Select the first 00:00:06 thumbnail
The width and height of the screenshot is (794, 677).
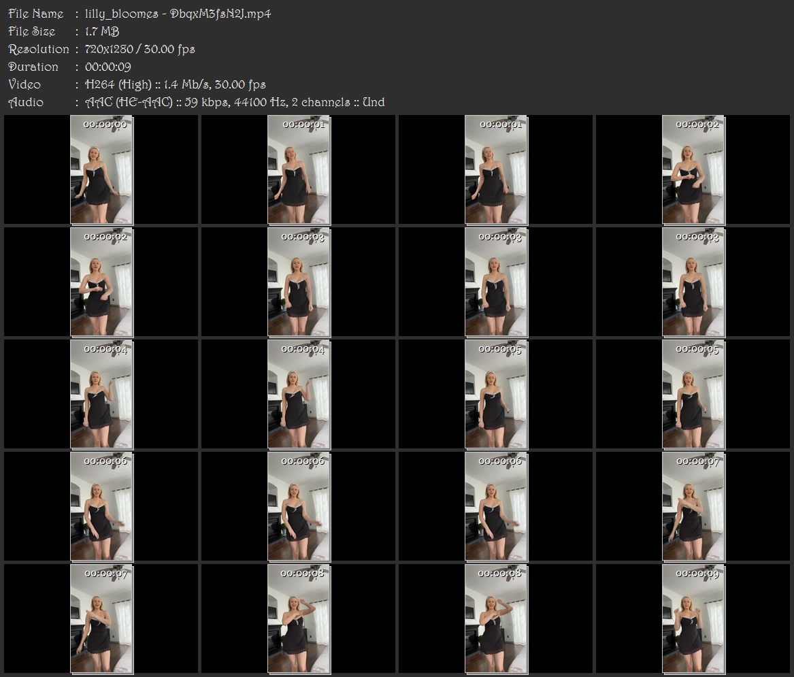point(102,507)
